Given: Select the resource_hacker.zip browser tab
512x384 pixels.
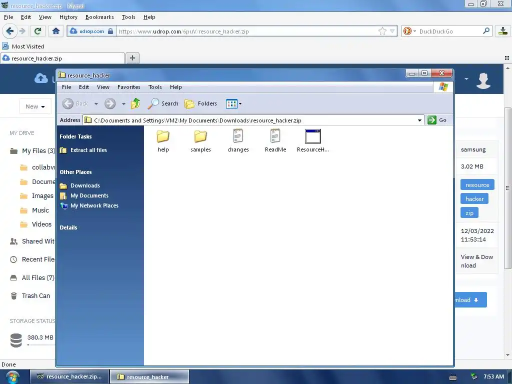Looking at the screenshot, I should tap(62, 58).
